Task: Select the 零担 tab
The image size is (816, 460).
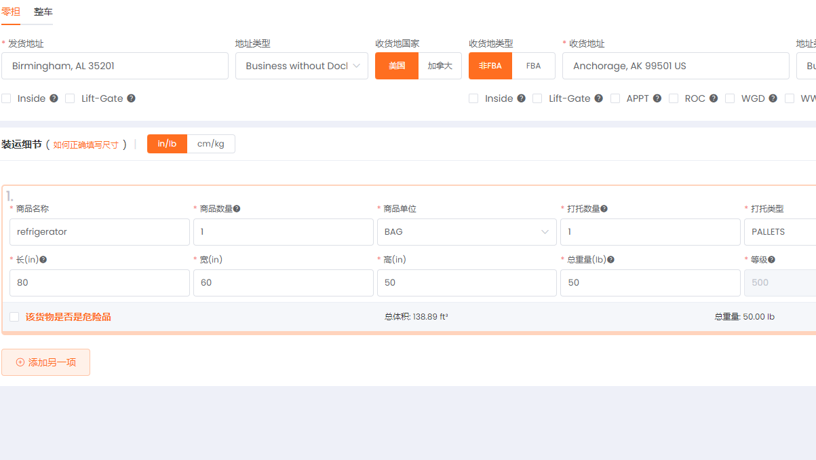Action: 11,12
